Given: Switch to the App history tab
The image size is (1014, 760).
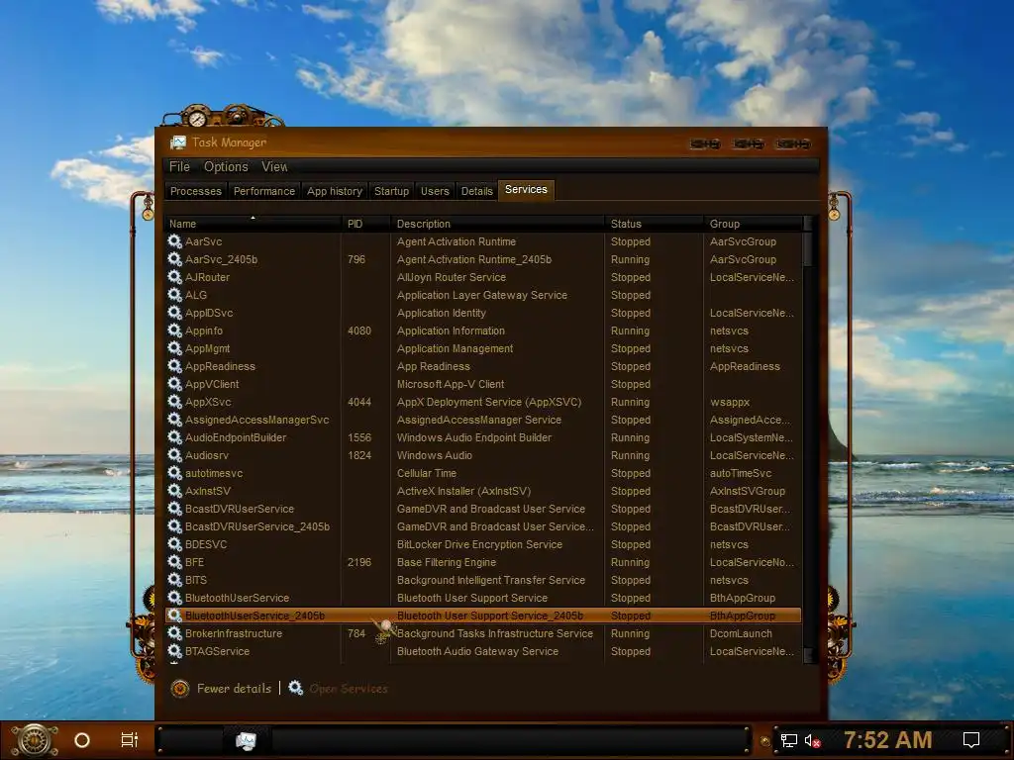Looking at the screenshot, I should tap(335, 191).
